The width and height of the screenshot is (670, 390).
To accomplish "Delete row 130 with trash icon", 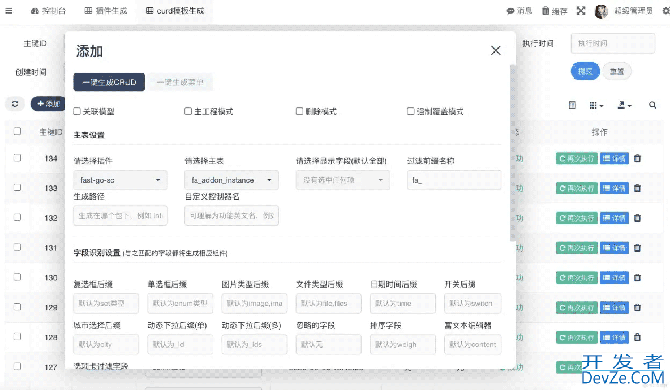I will 638,278.
